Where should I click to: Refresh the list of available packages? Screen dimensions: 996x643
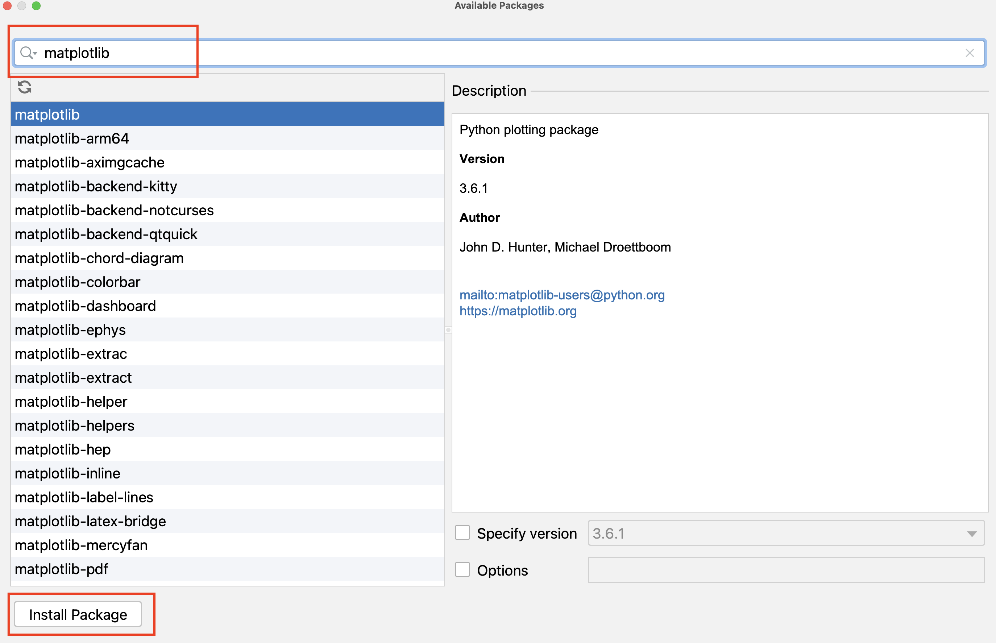25,87
